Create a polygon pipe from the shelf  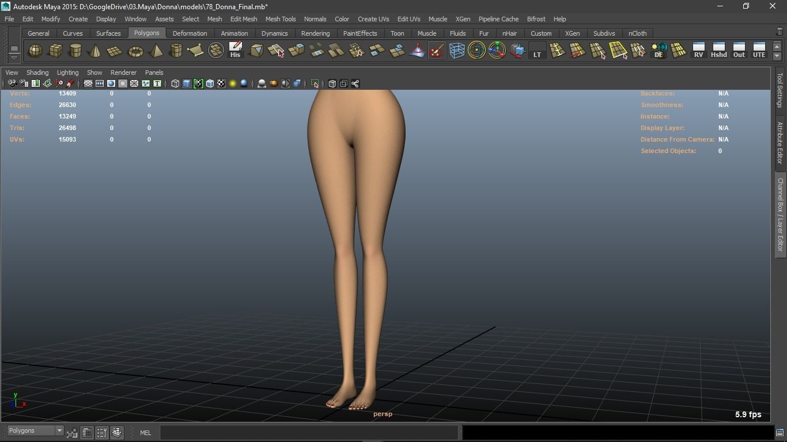pos(176,51)
